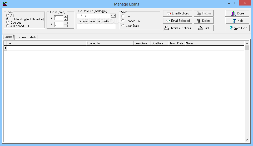
Task: Minimize the Manage Loans window
Action: (229, 3)
